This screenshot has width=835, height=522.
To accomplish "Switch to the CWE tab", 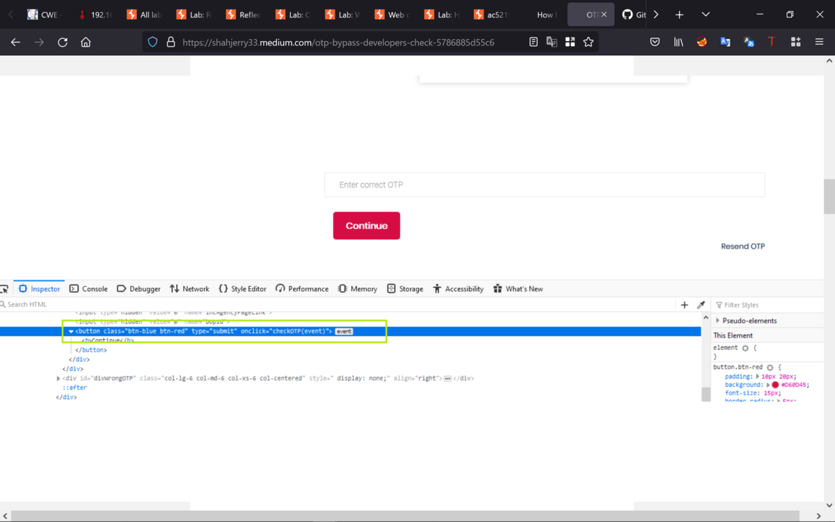I will (45, 15).
